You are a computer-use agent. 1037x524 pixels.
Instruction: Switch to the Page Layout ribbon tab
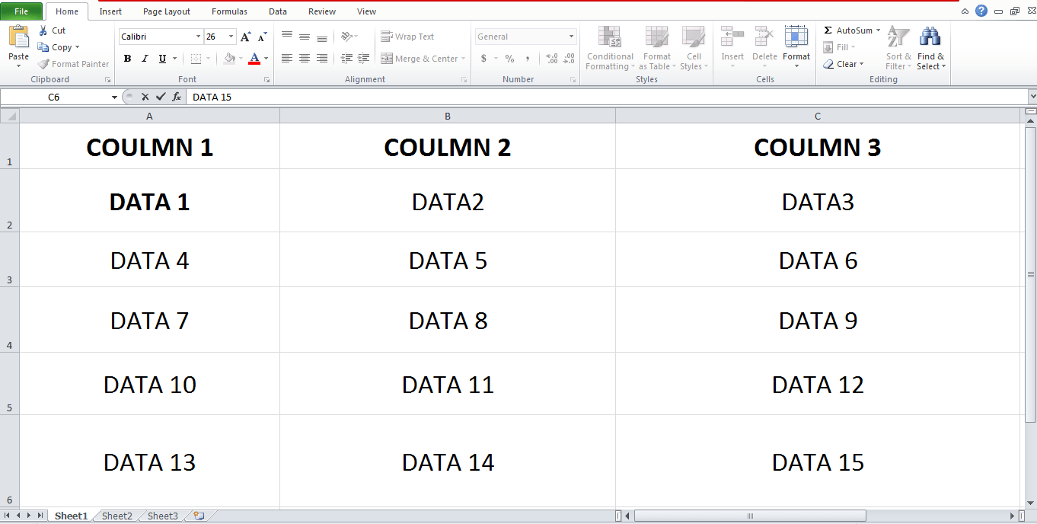[x=166, y=11]
